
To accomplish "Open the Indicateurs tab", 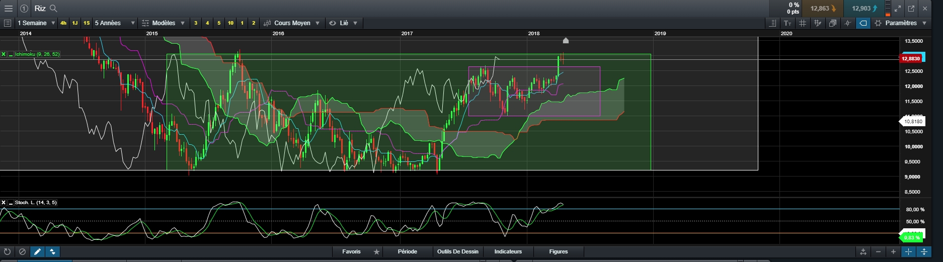I will coord(508,251).
